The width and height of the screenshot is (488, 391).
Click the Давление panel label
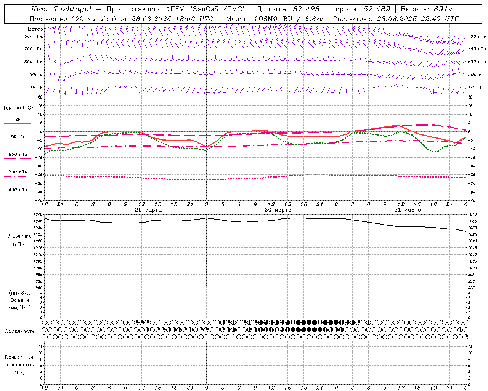coord(20,236)
